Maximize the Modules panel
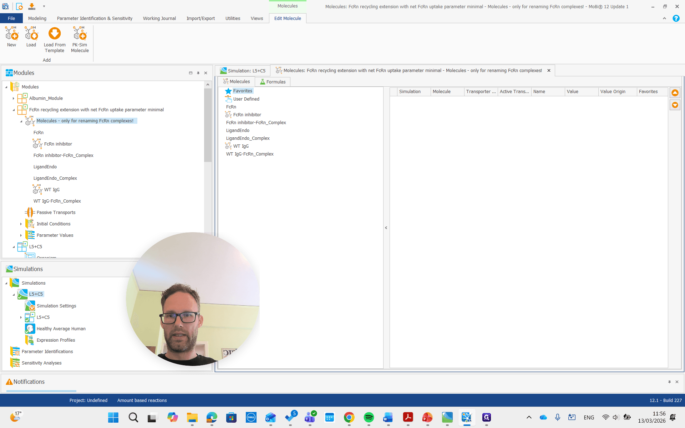This screenshot has height=428, width=685. pos(191,73)
